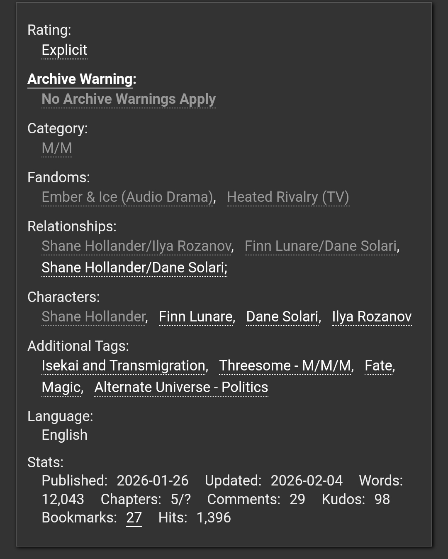
Task: Click the Shane Hollander/Ilya Rozanov relationship tag
Action: (136, 246)
